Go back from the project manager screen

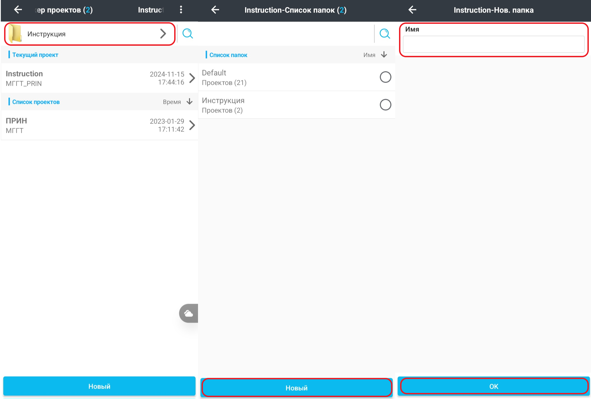pos(18,10)
